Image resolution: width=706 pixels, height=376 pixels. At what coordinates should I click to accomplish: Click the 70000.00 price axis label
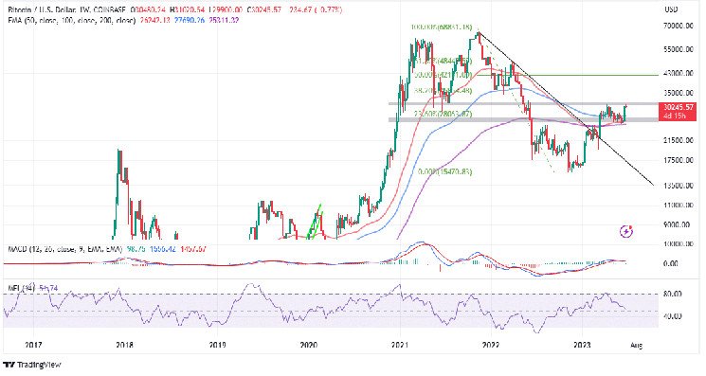tap(679, 27)
